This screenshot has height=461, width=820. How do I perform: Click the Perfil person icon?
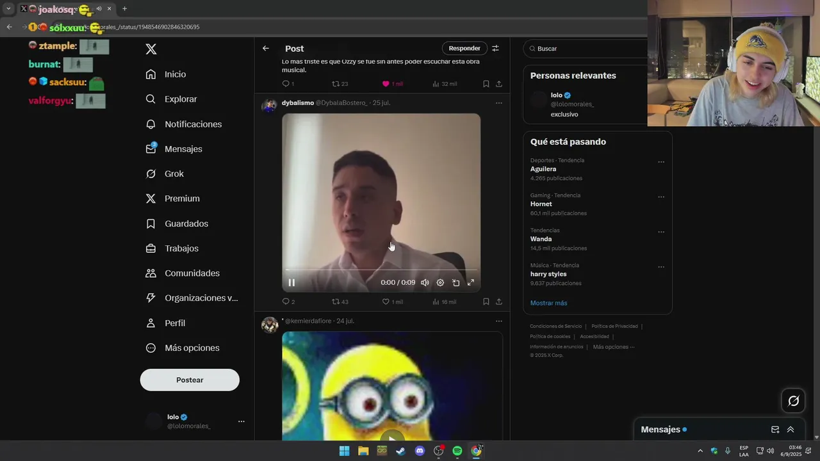(151, 323)
